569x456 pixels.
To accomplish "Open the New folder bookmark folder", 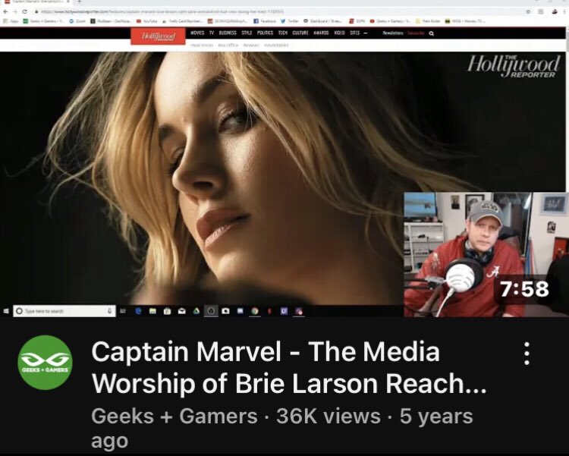I will 429,21.
